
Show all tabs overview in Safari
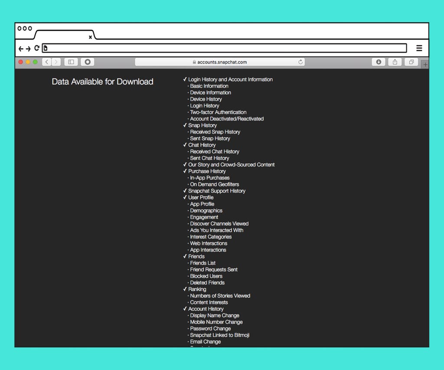pos(411,62)
